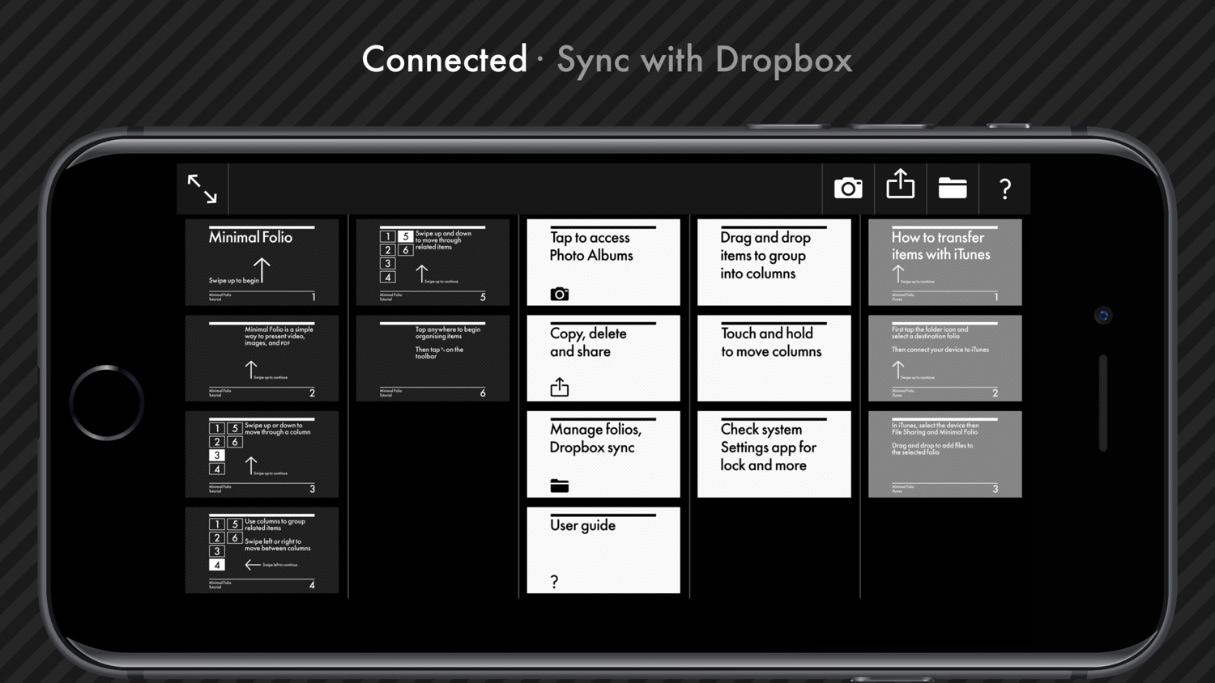Open the camera icon in the toolbar
1215x683 pixels.
point(848,189)
